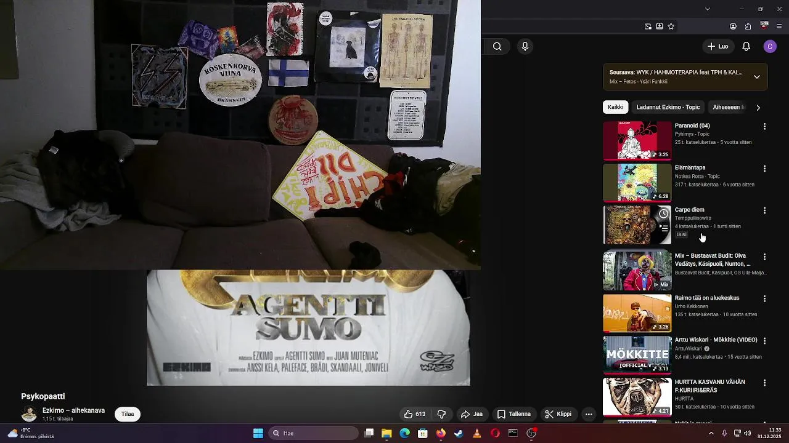Open the clock showing 11.33

(769, 433)
